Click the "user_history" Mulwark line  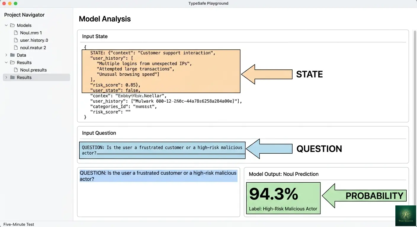tap(166, 101)
